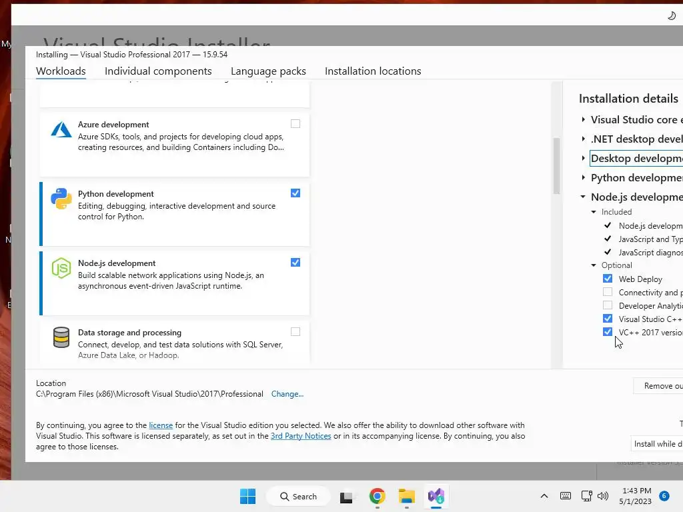Click JavaScript and TypeScript included item
The width and height of the screenshot is (683, 512).
point(650,239)
